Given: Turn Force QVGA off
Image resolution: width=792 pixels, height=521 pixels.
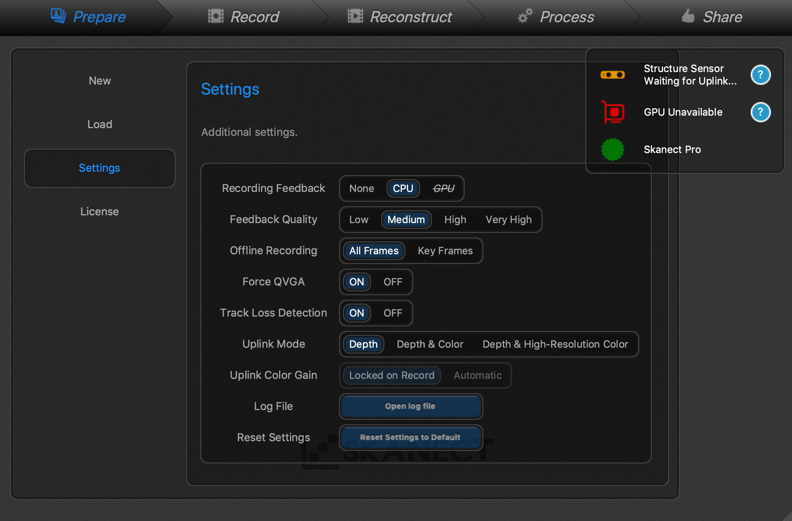Looking at the screenshot, I should click(392, 282).
